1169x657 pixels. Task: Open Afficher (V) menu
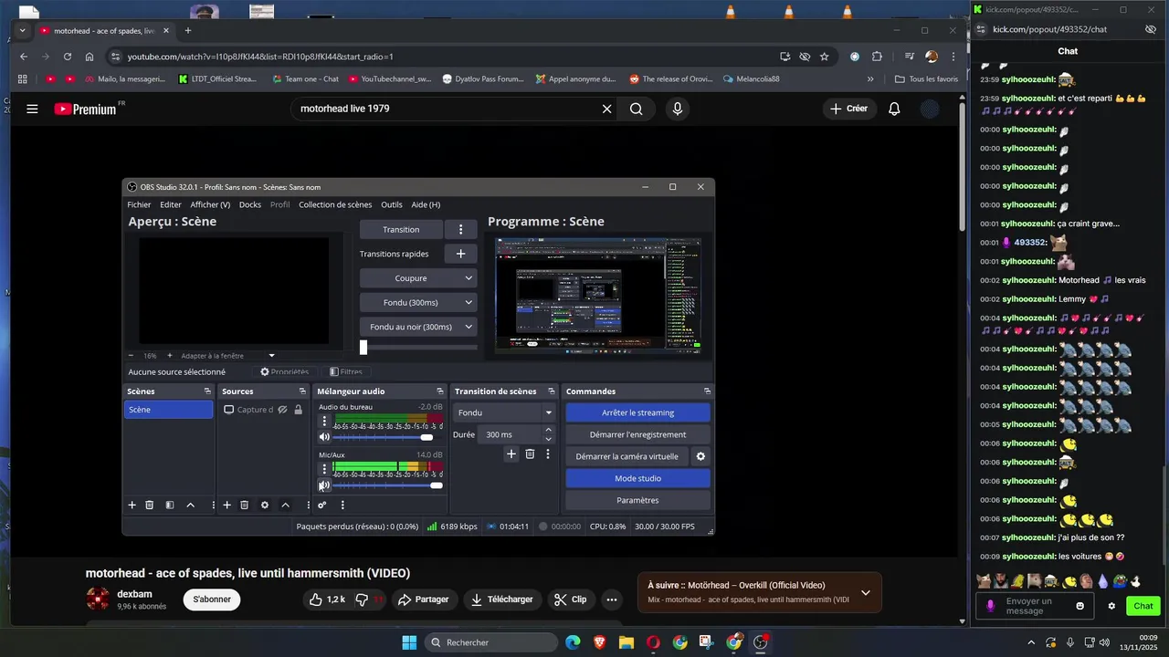(x=210, y=204)
